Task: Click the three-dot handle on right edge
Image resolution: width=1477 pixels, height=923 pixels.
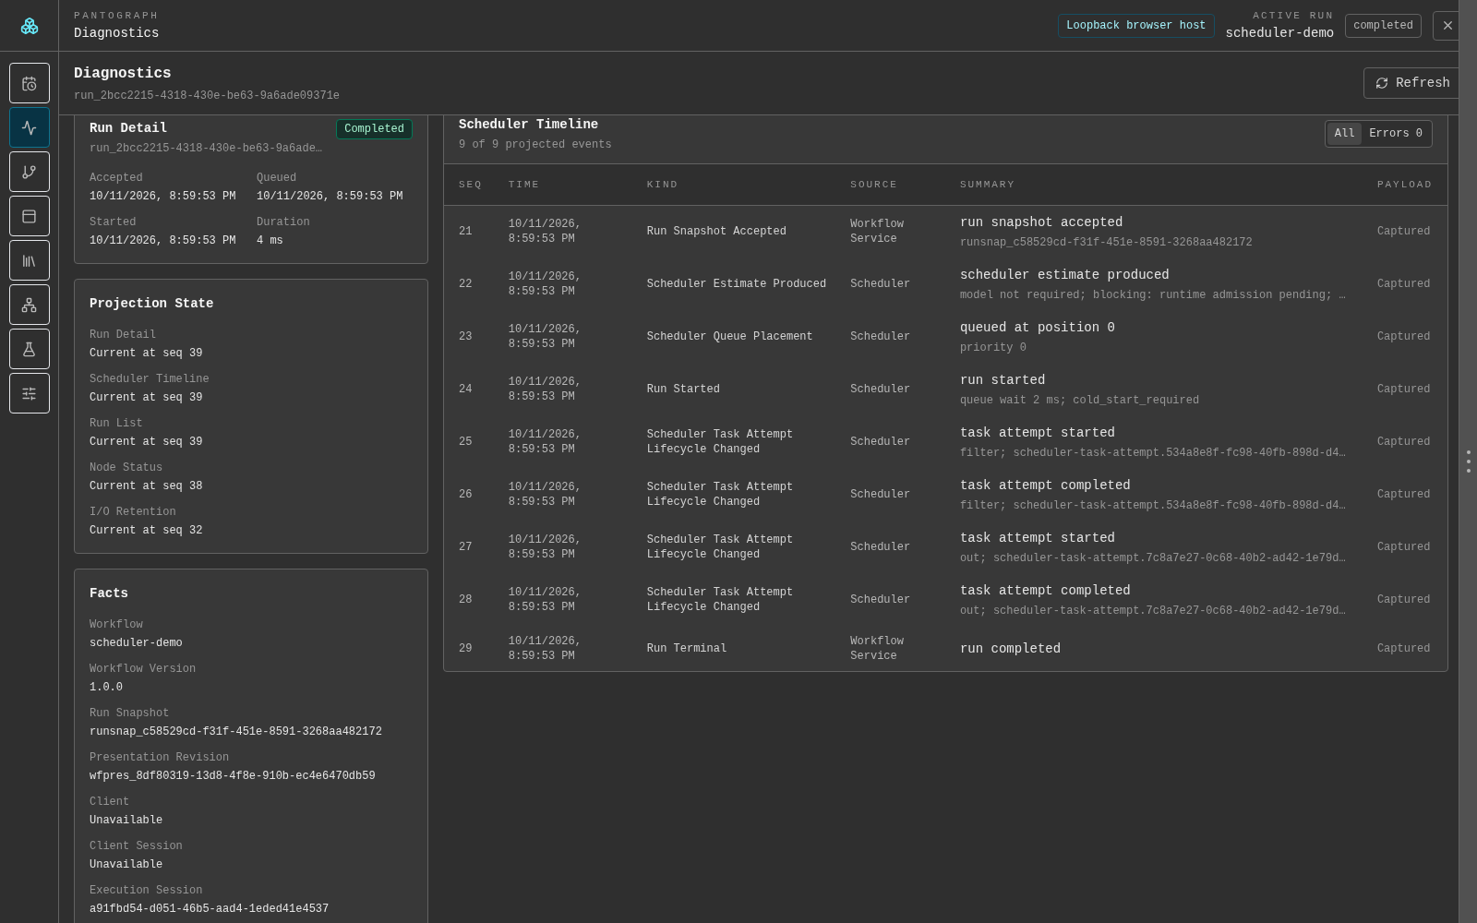Action: (x=1468, y=461)
